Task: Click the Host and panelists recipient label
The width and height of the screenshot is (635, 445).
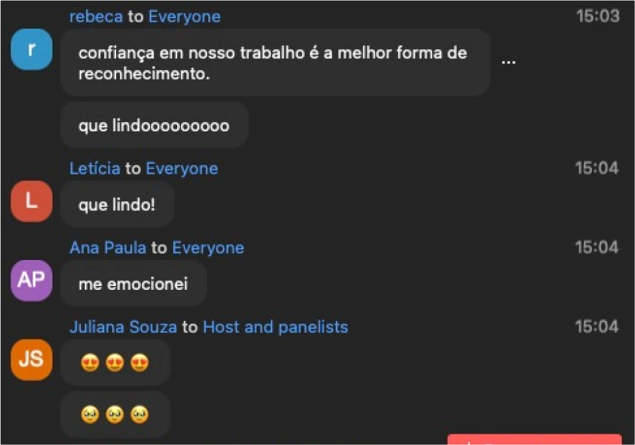Action: coord(275,327)
